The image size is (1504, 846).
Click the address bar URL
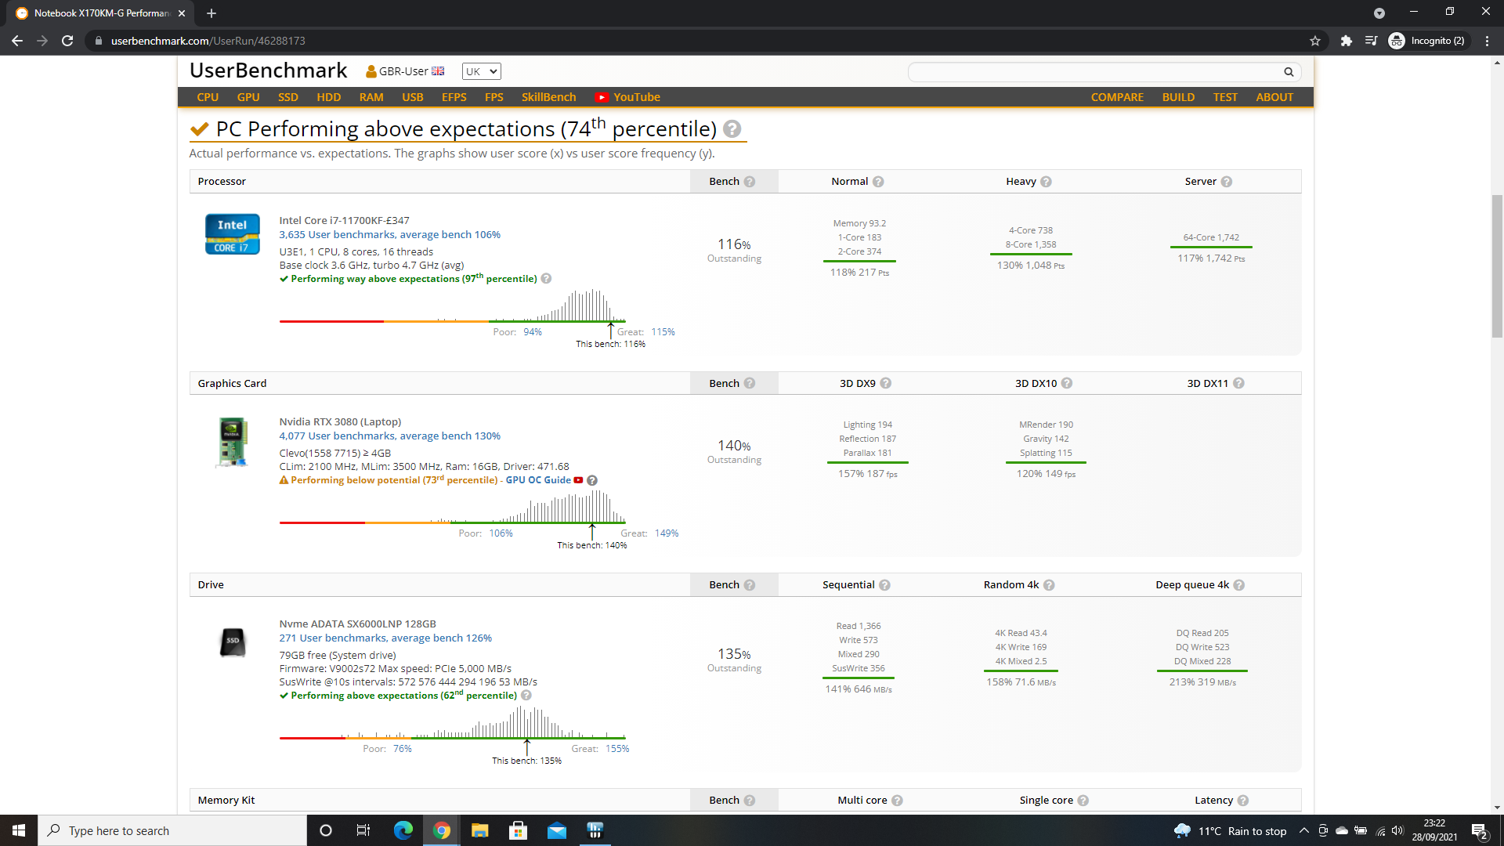(x=208, y=41)
